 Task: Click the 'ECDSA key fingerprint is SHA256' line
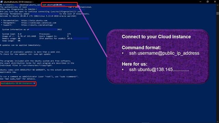point(18,9)
